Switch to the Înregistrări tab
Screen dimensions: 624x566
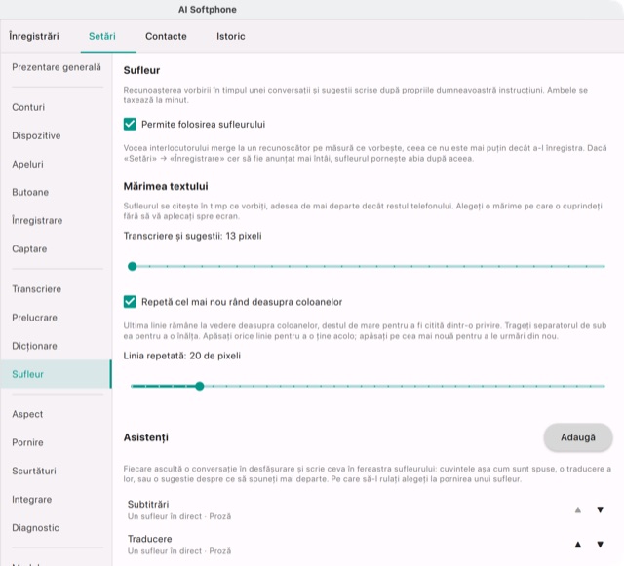coord(34,36)
